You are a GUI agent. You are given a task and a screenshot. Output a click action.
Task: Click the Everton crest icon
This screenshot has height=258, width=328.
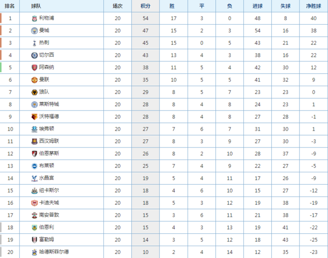point(34,129)
